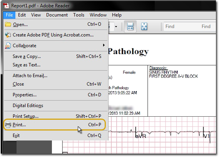Viewport: 219px width, 157px height.
Task: Click the Collaborate people icon
Action: tap(8, 46)
